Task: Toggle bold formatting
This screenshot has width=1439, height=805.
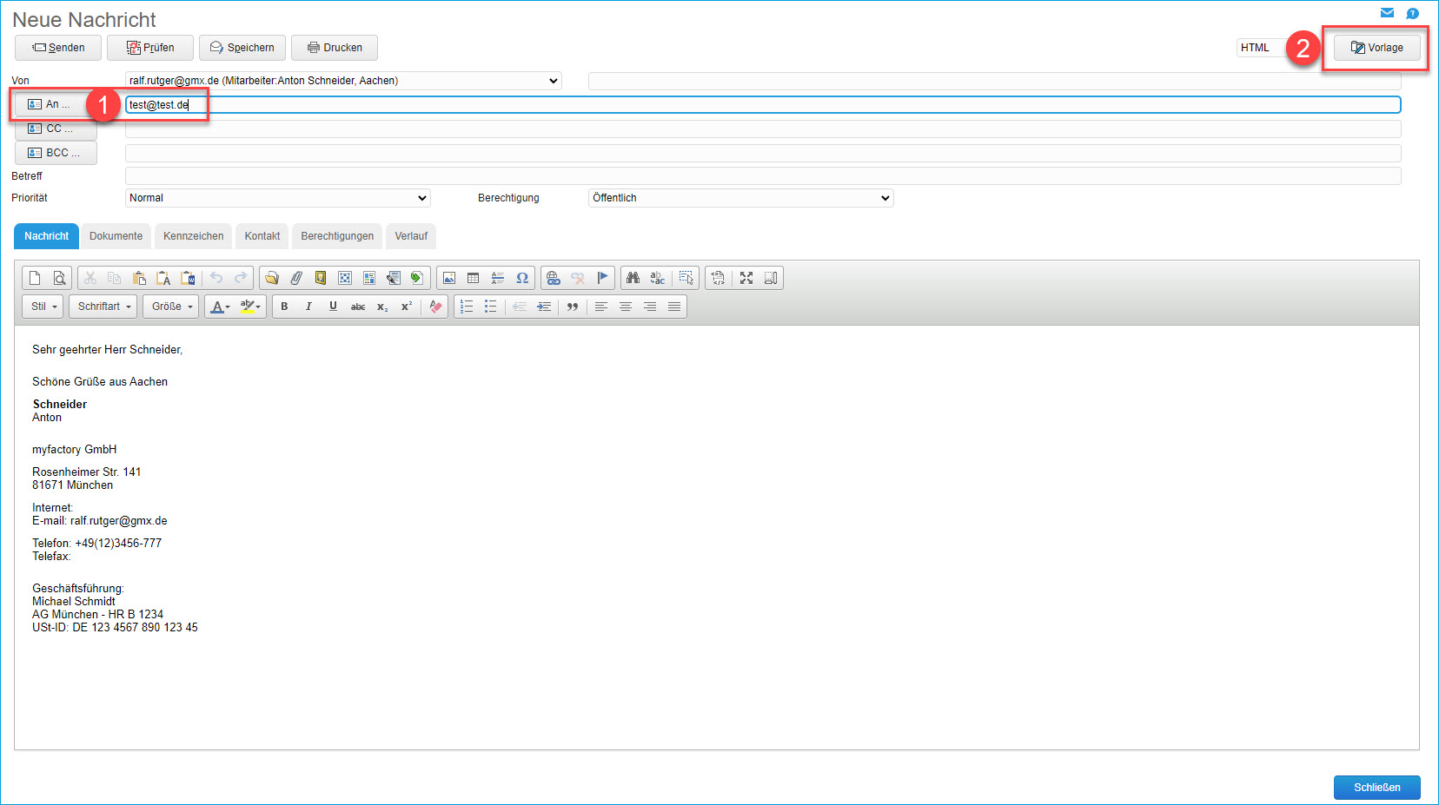Action: 284,307
